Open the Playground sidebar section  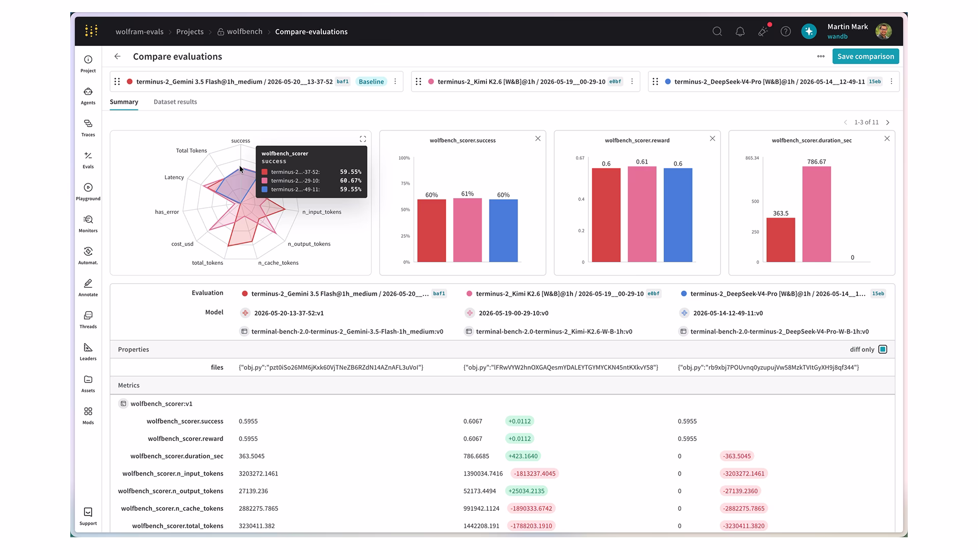[88, 192]
